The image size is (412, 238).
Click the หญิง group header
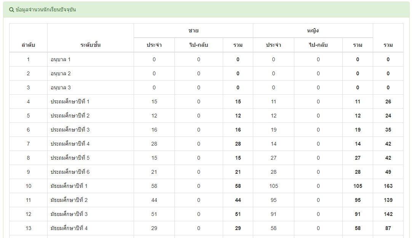pyautogui.click(x=313, y=30)
